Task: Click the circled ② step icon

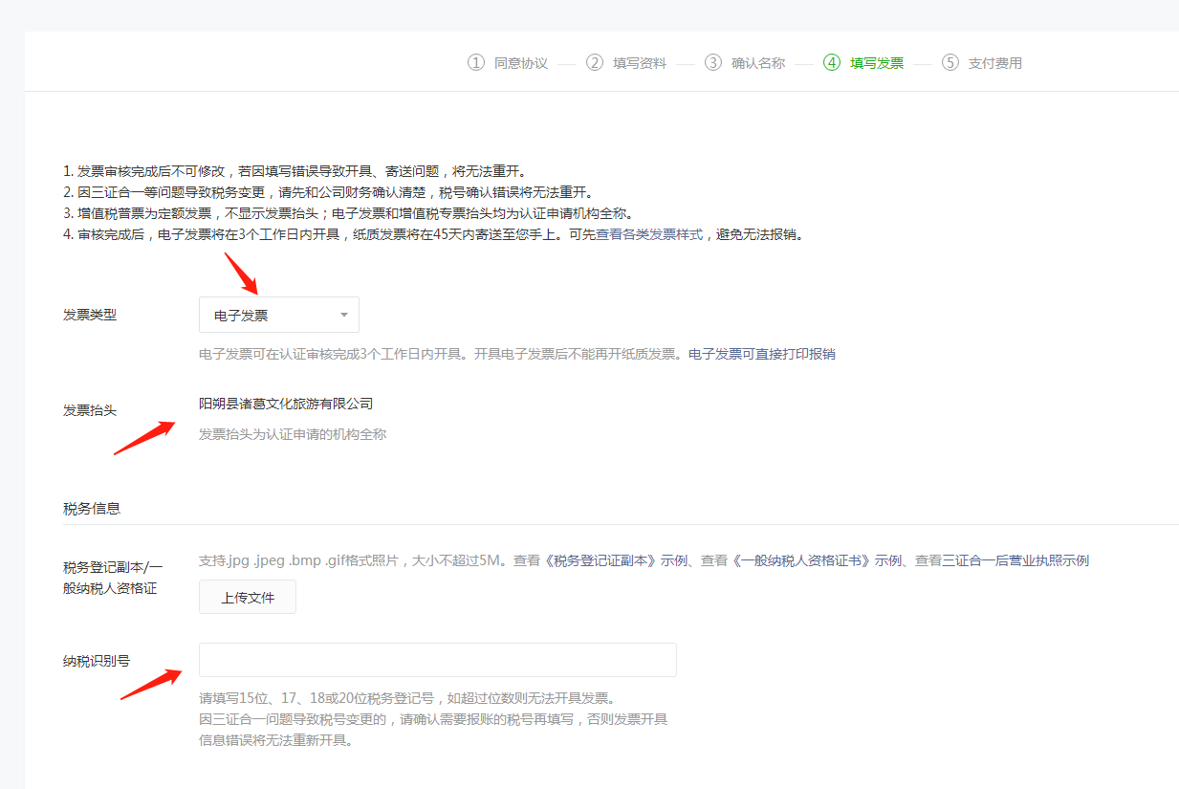Action: click(595, 61)
